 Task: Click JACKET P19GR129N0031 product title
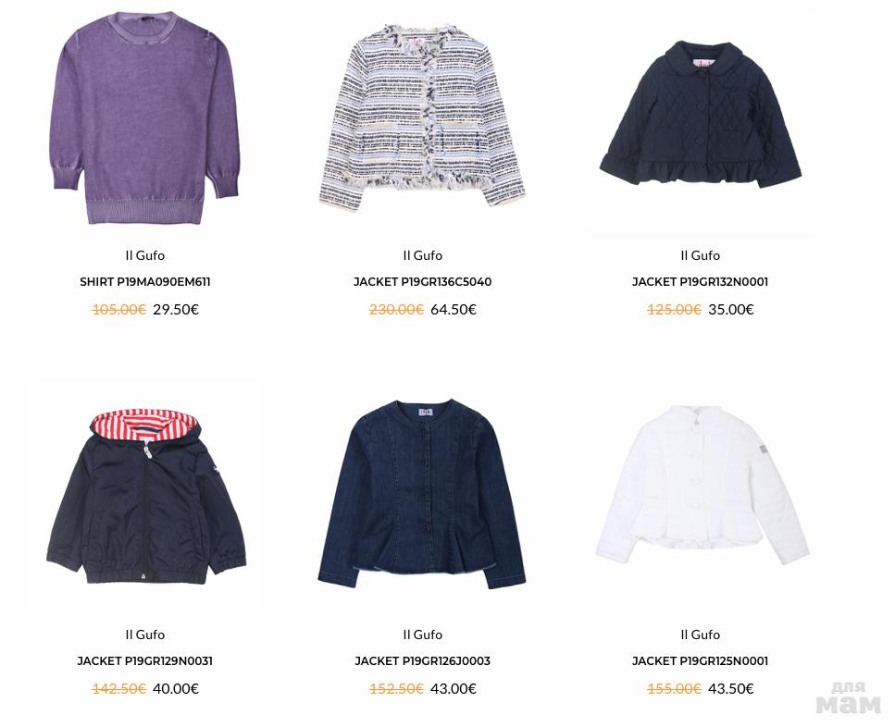[145, 660]
